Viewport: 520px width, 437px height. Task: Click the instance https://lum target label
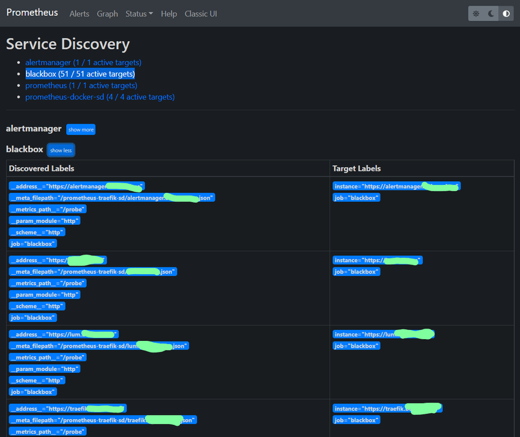click(384, 334)
